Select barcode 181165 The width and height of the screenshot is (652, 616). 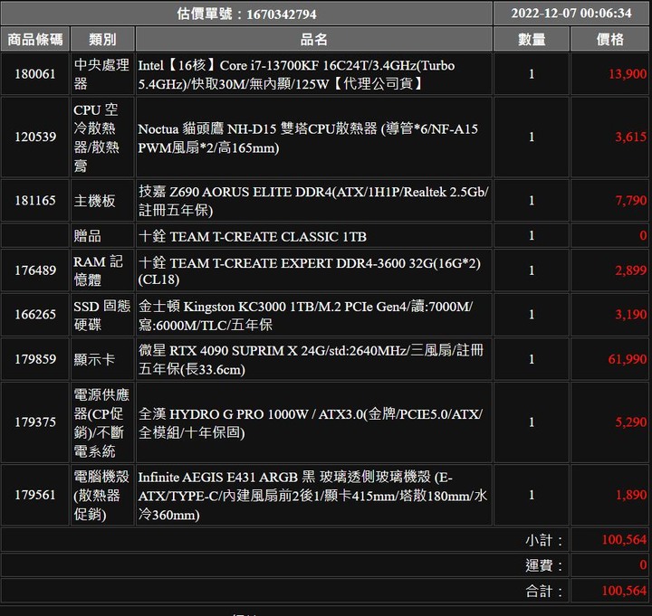[35, 201]
